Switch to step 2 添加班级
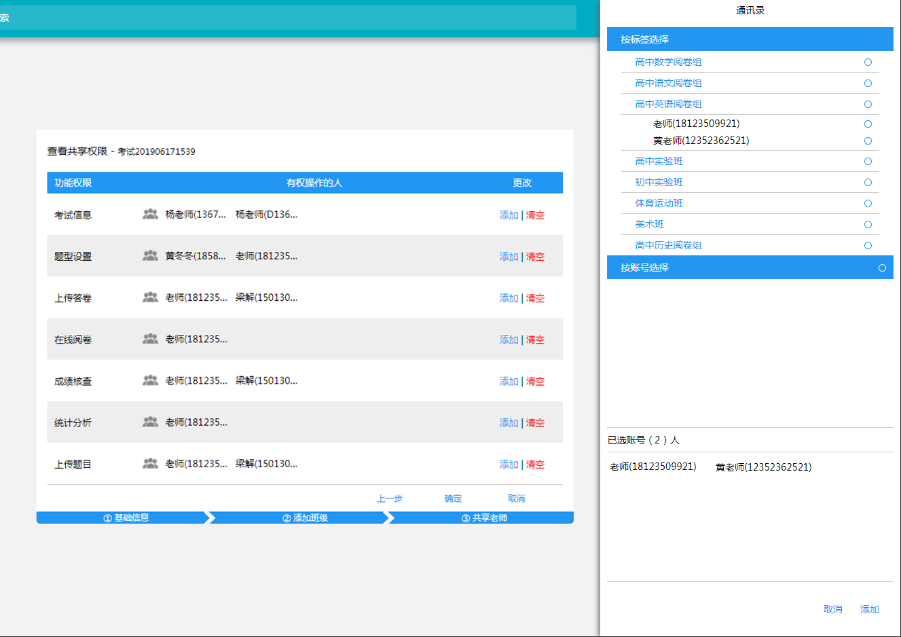The image size is (901, 637). [x=305, y=517]
